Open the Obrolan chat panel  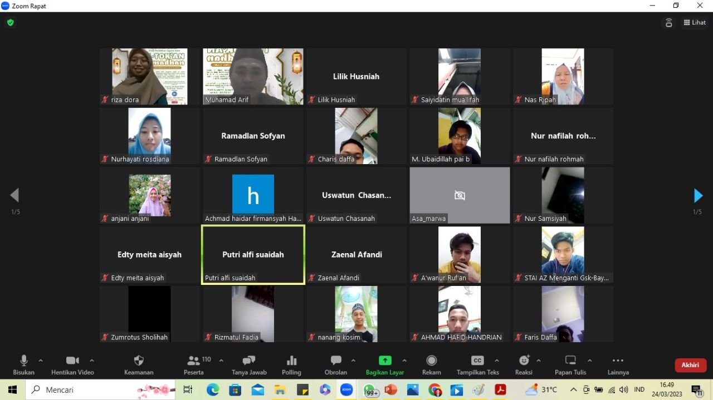pyautogui.click(x=335, y=361)
